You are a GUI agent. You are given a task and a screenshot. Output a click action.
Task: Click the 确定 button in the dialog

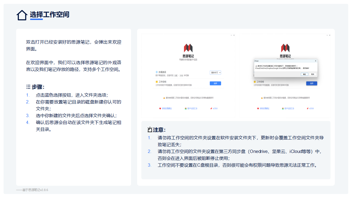pos(304,74)
